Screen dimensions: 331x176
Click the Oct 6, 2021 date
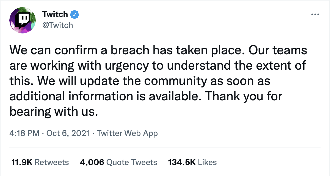point(68,134)
